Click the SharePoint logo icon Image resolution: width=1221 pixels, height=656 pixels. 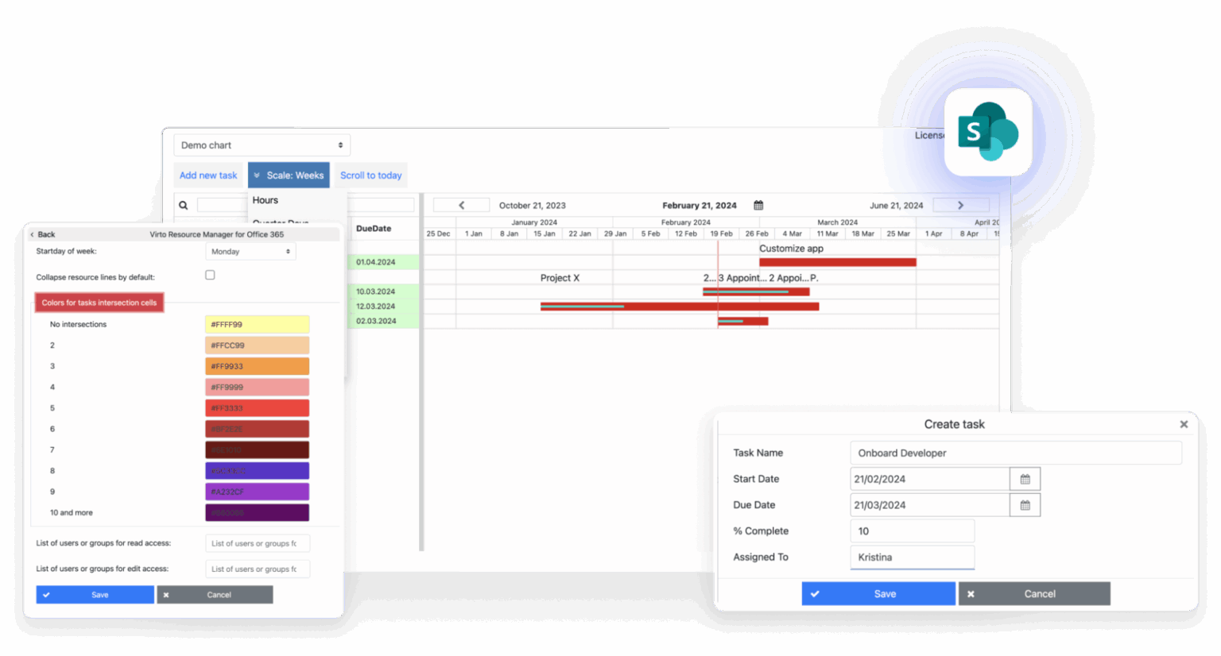pos(987,133)
